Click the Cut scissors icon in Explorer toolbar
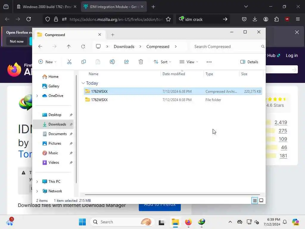The height and width of the screenshot is (229, 305). click(x=69, y=62)
